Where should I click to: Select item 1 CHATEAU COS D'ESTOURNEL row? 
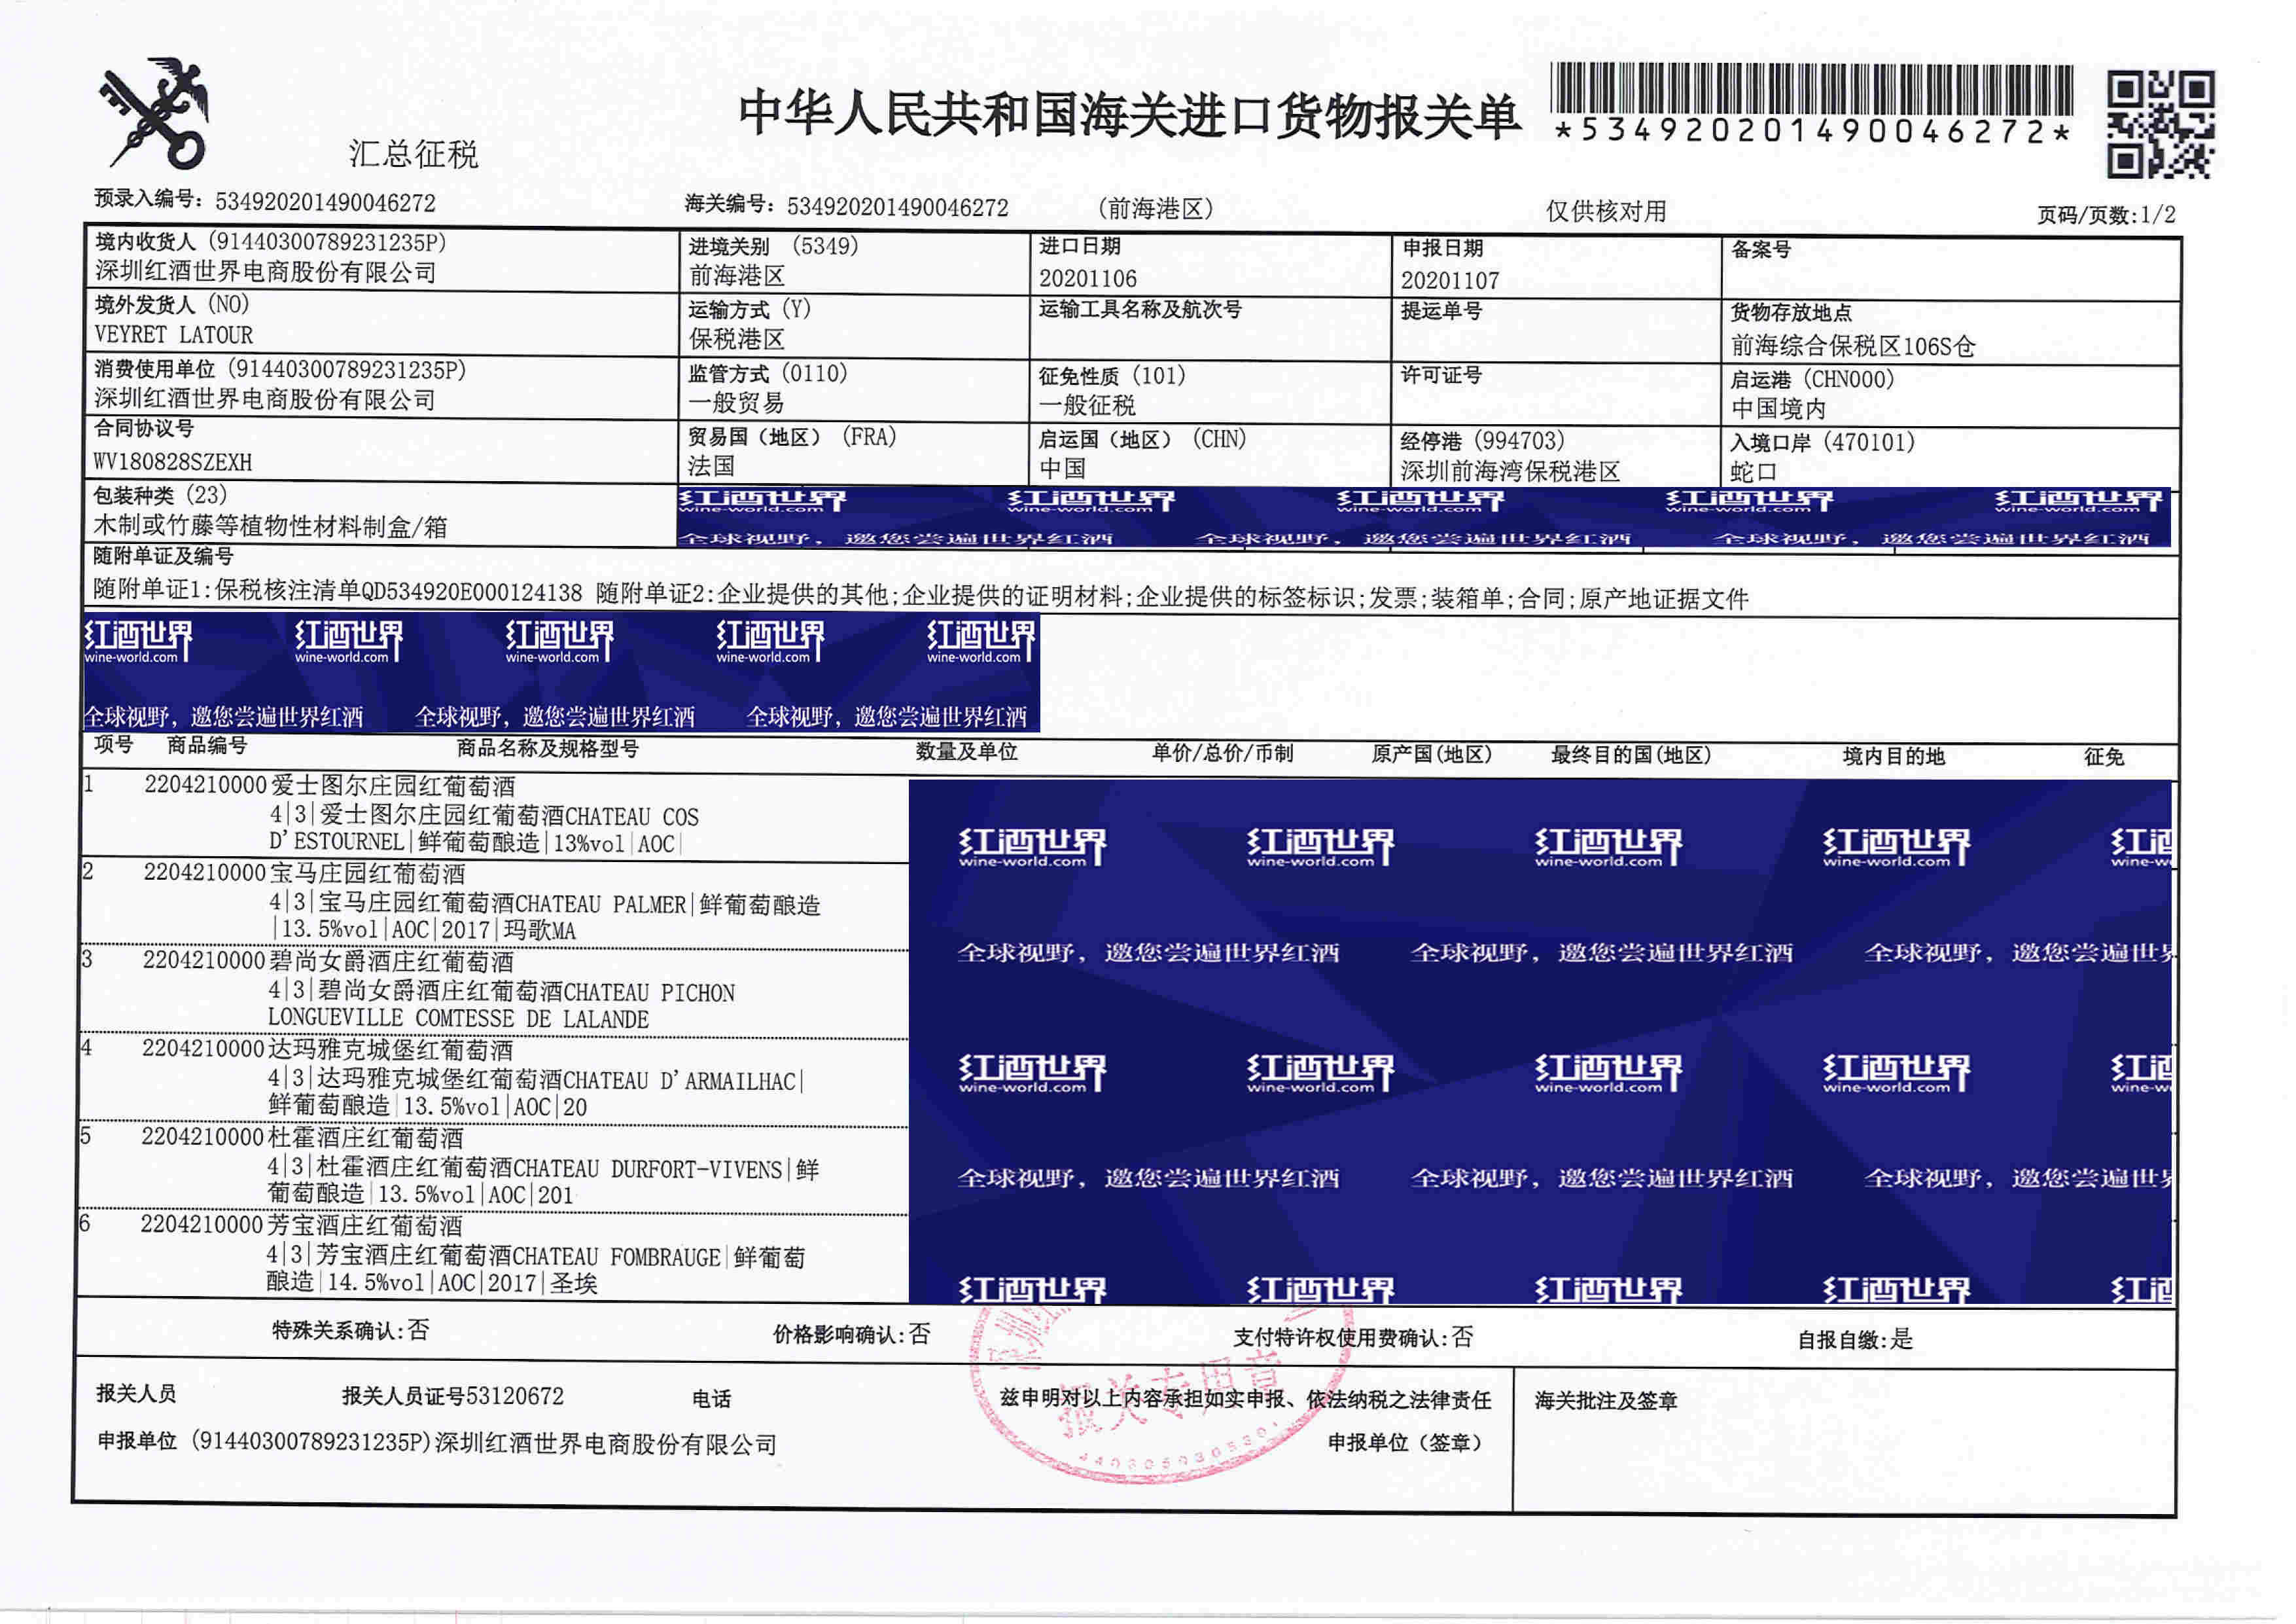coord(480,816)
